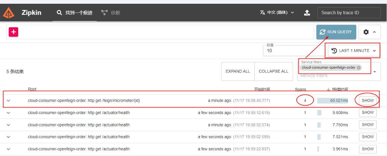This screenshot has width=387, height=156.
Task: Sort by the 持续时间 column header
Action: pos(340,89)
